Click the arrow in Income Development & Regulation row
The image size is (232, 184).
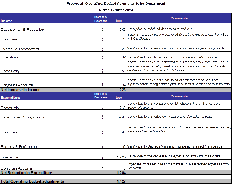tap(103, 30)
